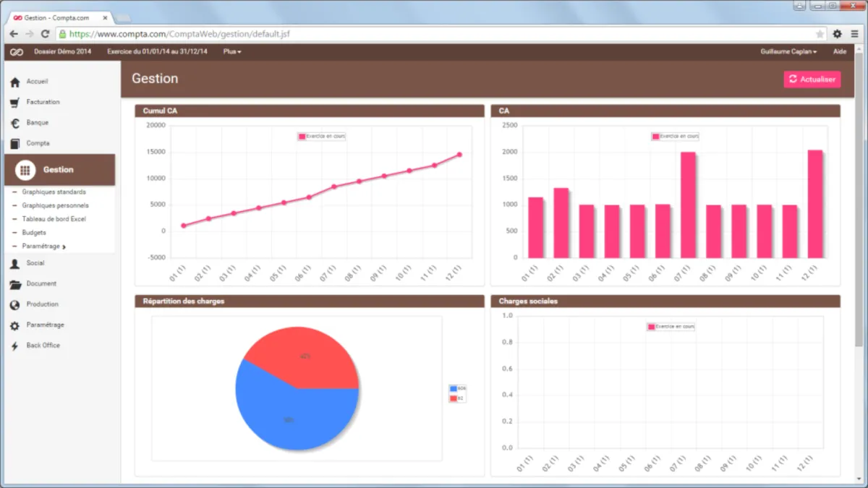The height and width of the screenshot is (488, 868).
Task: Go back with browser back arrow
Action: coord(14,34)
